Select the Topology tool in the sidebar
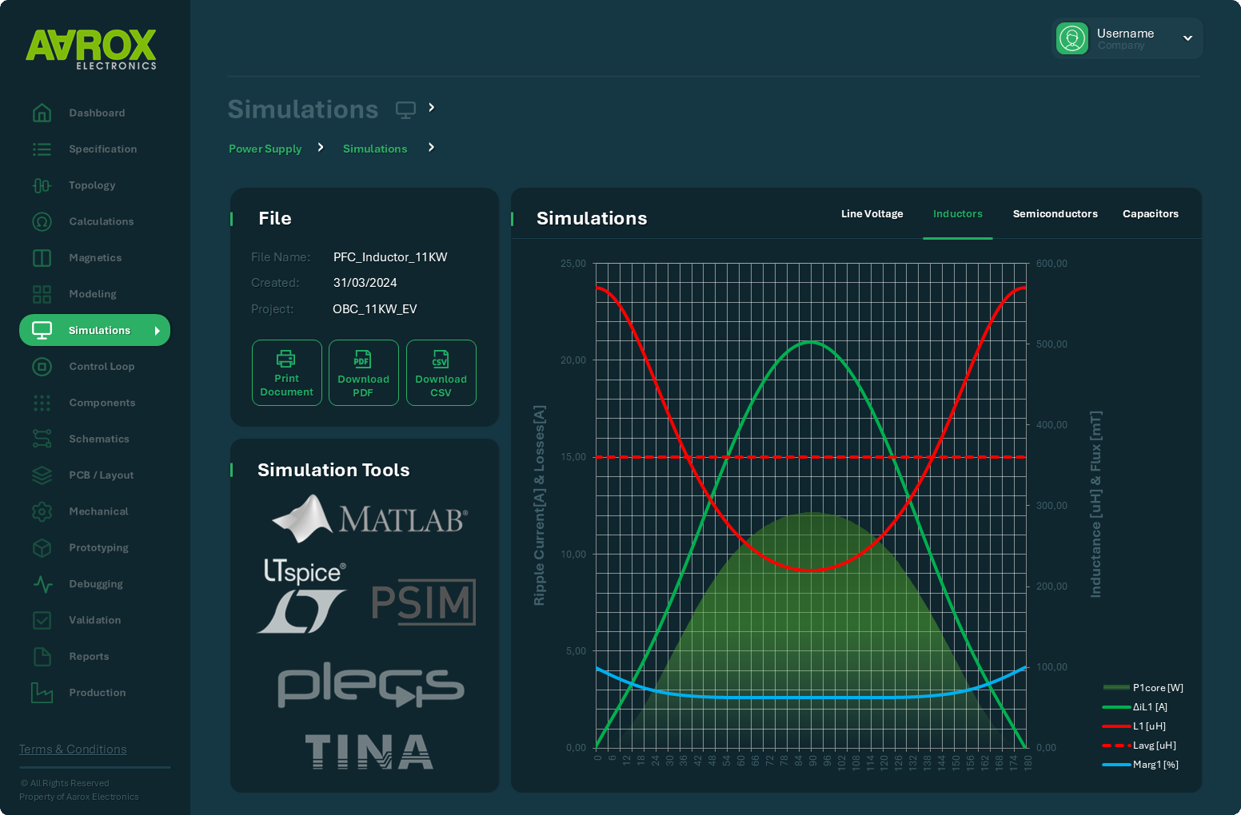The height and width of the screenshot is (815, 1241). (x=92, y=185)
